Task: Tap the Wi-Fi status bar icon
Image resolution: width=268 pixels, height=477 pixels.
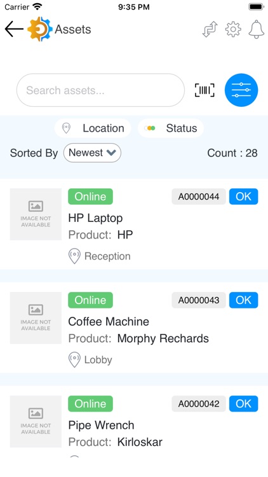Action: pyautogui.click(x=37, y=6)
